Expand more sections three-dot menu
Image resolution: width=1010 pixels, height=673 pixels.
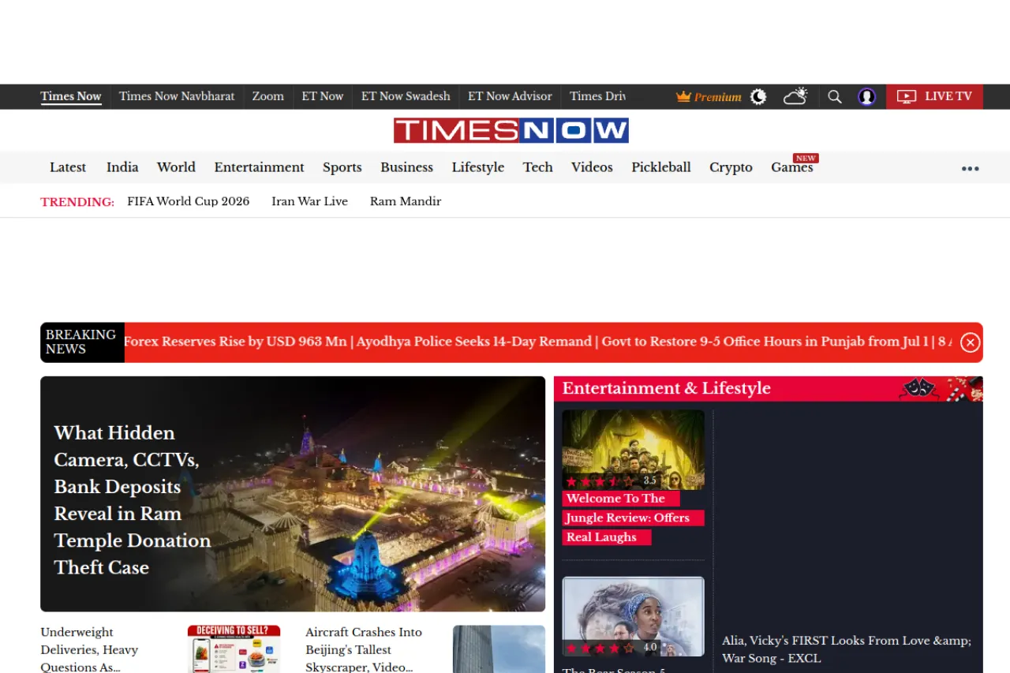click(x=970, y=168)
